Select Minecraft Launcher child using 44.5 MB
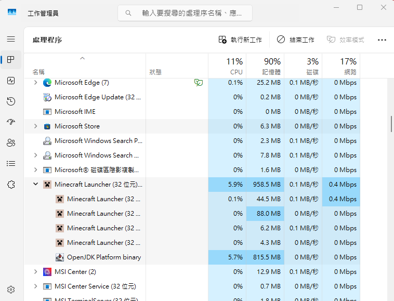The width and height of the screenshot is (394, 301). point(192,199)
